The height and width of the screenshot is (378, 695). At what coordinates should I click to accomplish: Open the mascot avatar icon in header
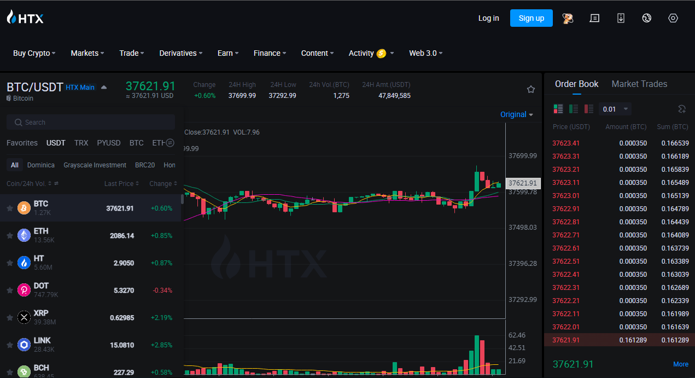(568, 18)
